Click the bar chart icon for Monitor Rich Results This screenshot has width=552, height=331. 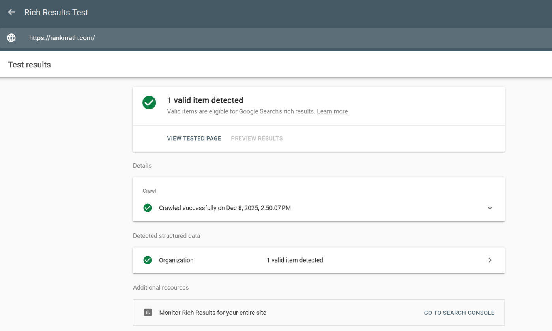coord(148,313)
